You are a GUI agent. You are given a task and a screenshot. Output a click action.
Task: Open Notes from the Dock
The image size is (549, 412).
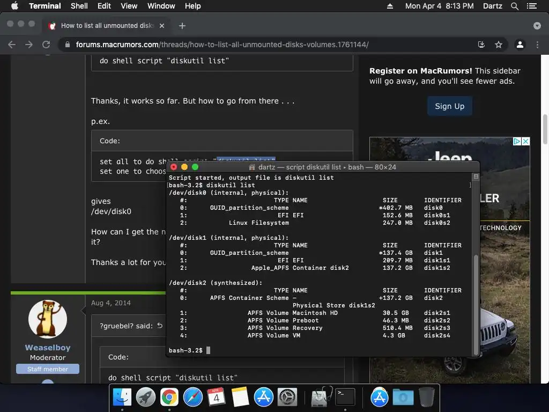pyautogui.click(x=240, y=398)
